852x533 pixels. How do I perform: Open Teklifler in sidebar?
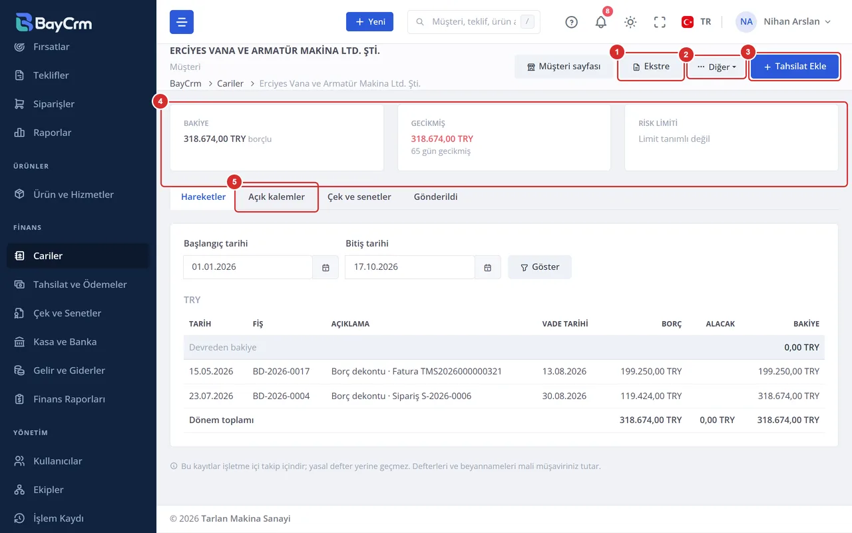pyautogui.click(x=78, y=75)
